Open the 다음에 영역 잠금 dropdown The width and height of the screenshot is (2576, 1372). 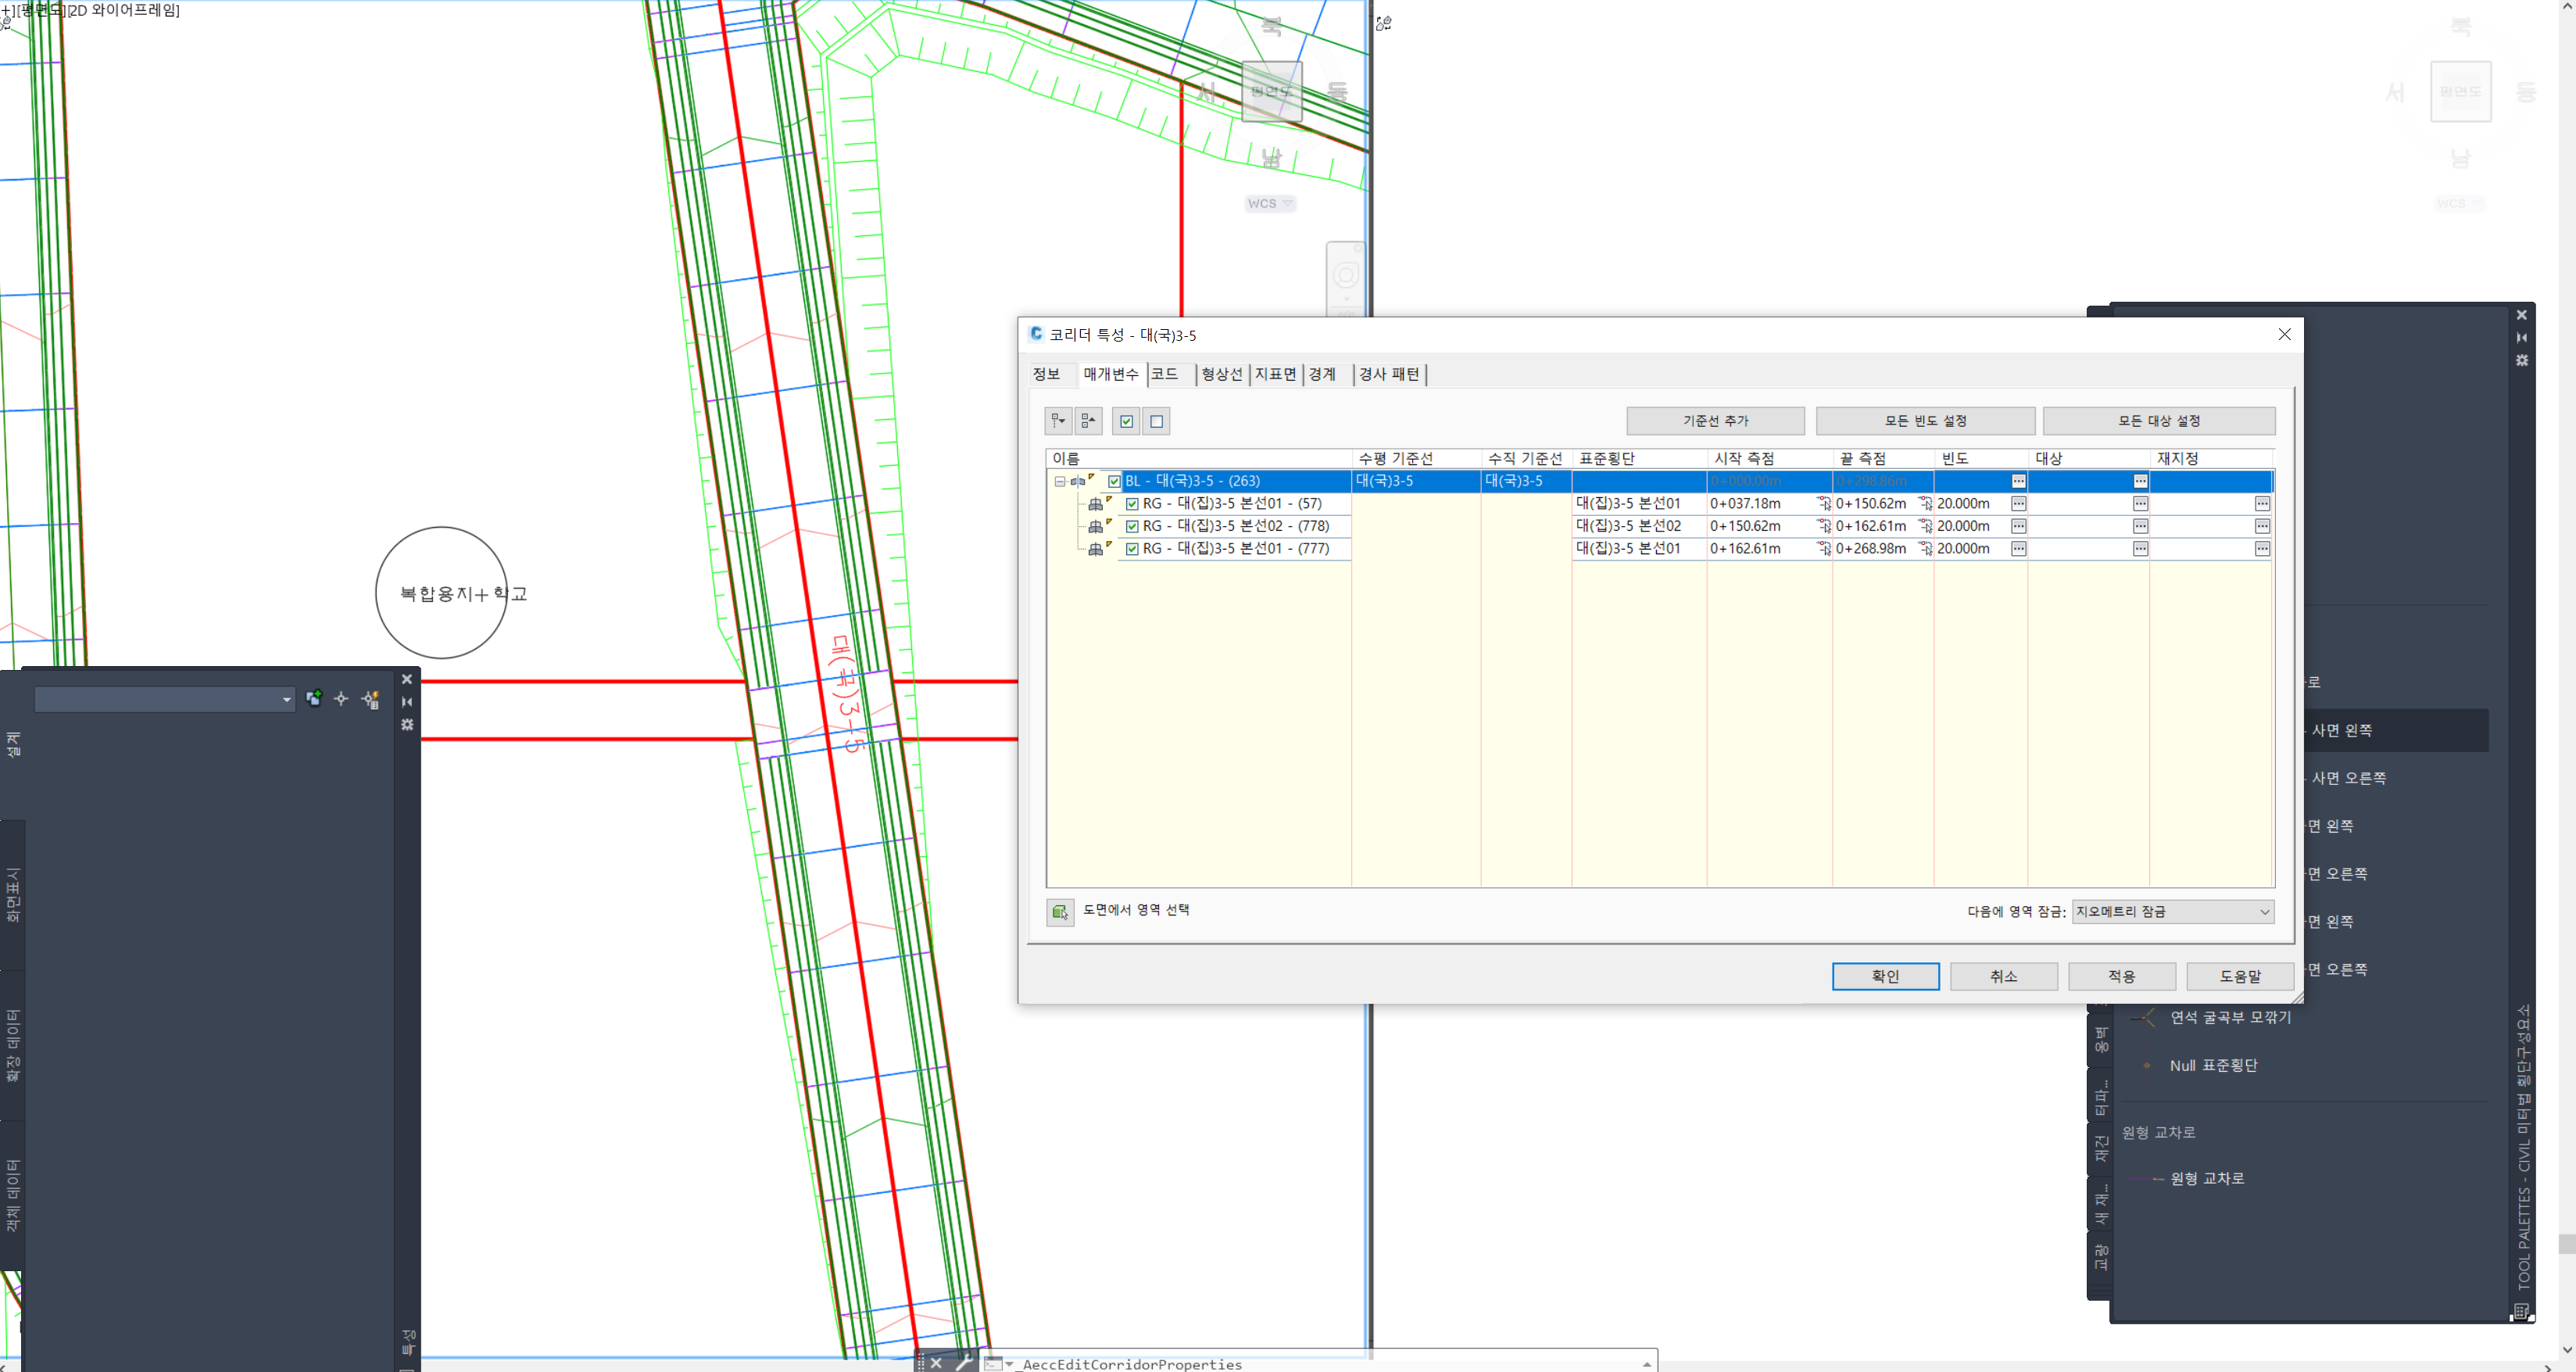[2265, 911]
